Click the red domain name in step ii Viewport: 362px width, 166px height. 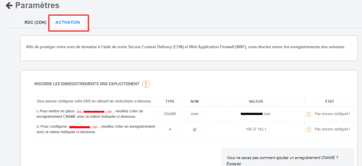point(83,127)
